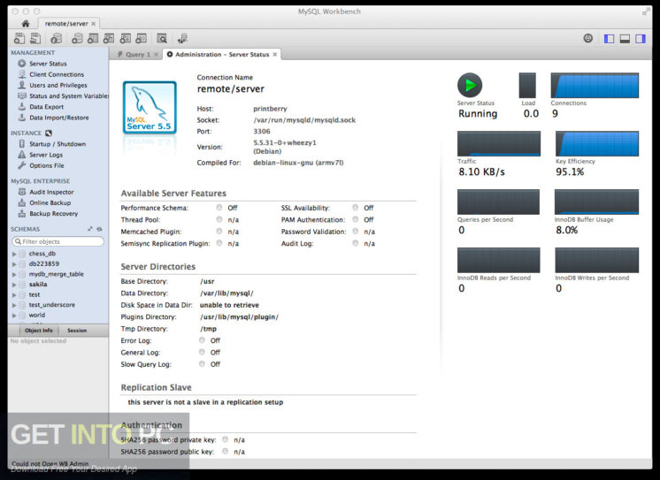Expand the test_underscore schema
The width and height of the screenshot is (660, 480).
pyautogui.click(x=14, y=305)
